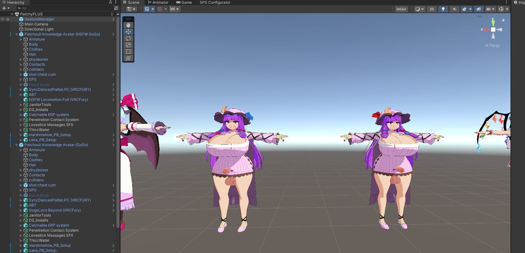Click the GestureManager prefab cube icon
525x253 pixels.
coord(21,19)
